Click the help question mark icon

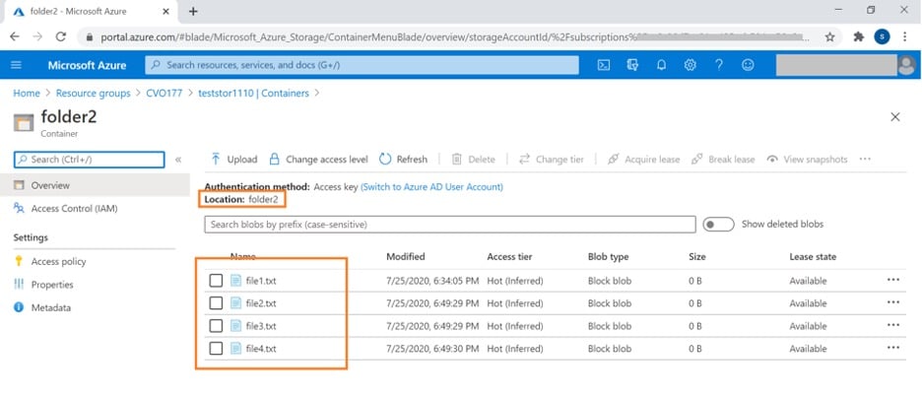pyautogui.click(x=719, y=65)
